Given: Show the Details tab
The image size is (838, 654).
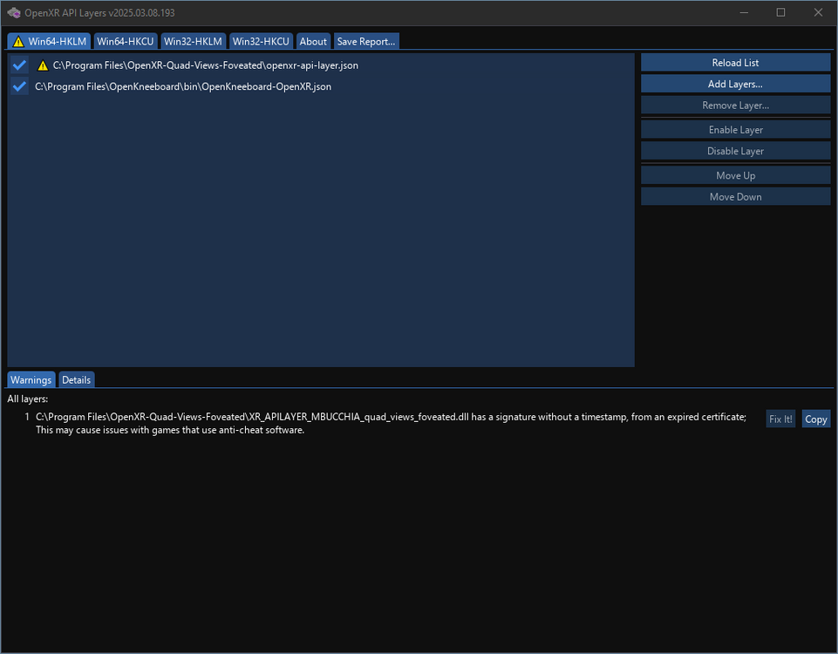Looking at the screenshot, I should click(77, 380).
